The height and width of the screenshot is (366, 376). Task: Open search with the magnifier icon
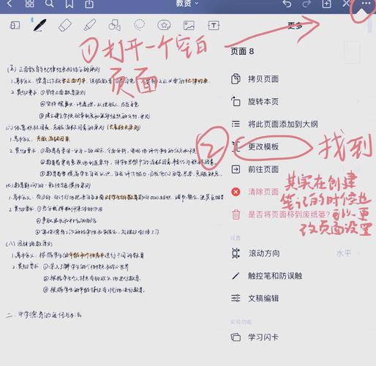[x=49, y=4]
